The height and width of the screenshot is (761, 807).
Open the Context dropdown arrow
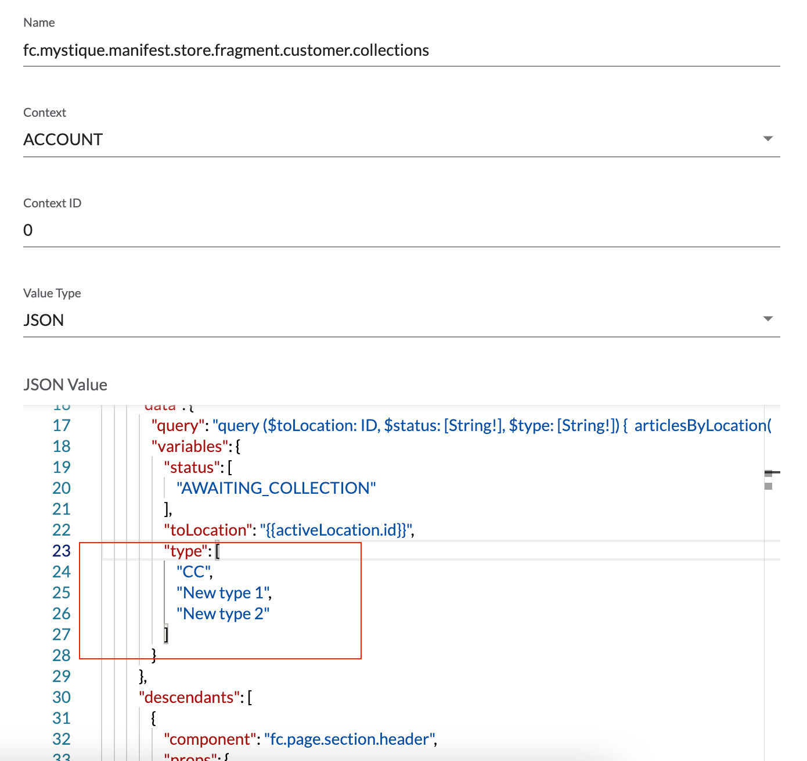click(x=768, y=139)
